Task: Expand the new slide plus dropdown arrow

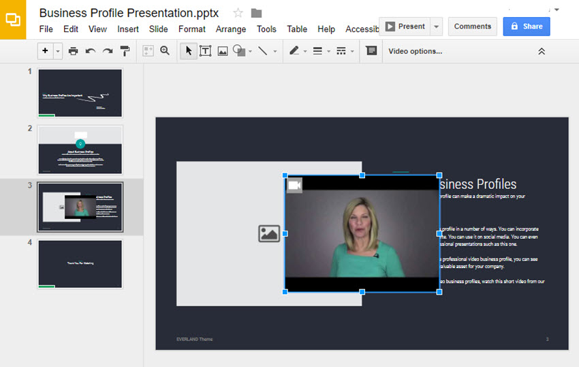Action: 58,51
